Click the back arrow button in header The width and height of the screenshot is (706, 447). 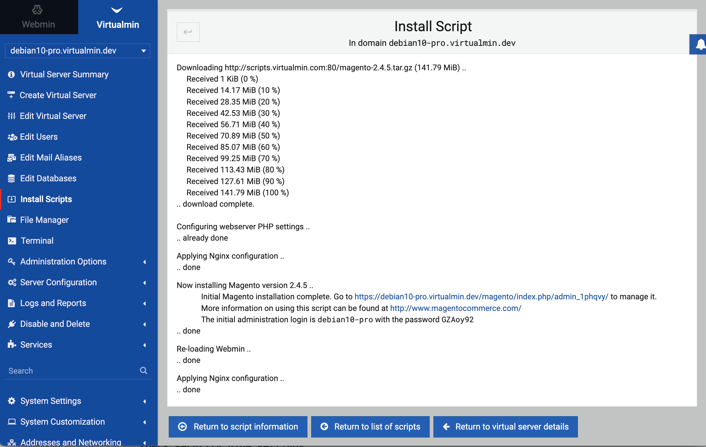pyautogui.click(x=188, y=32)
